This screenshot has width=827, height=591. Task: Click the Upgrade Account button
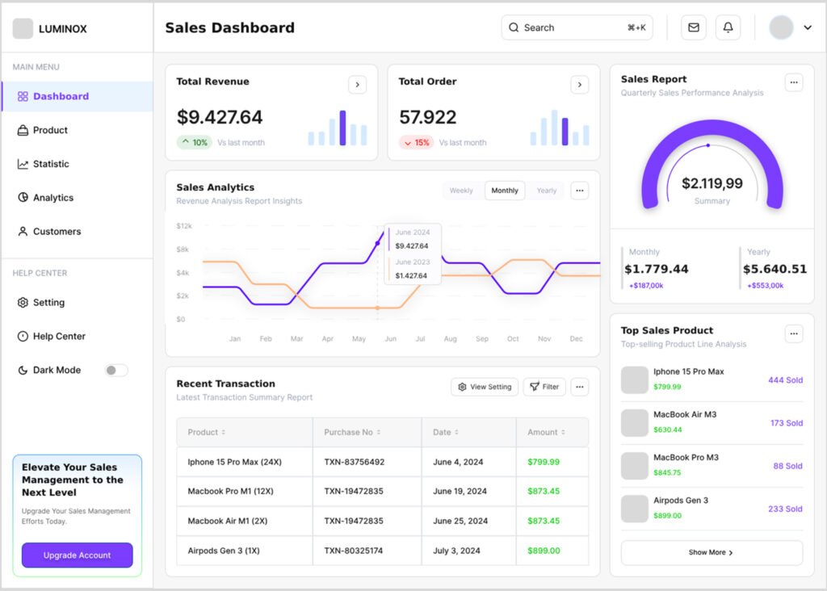(78, 555)
